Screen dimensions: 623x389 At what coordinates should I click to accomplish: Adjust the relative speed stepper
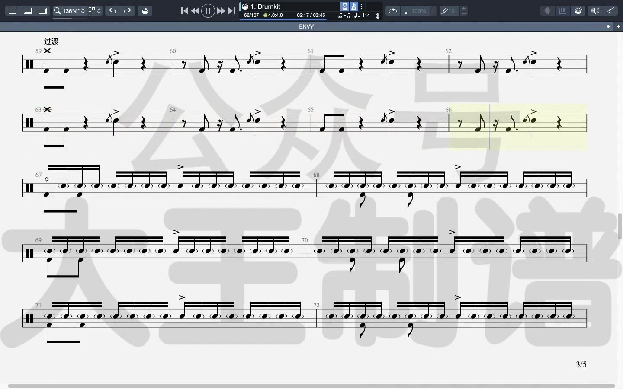click(434, 11)
